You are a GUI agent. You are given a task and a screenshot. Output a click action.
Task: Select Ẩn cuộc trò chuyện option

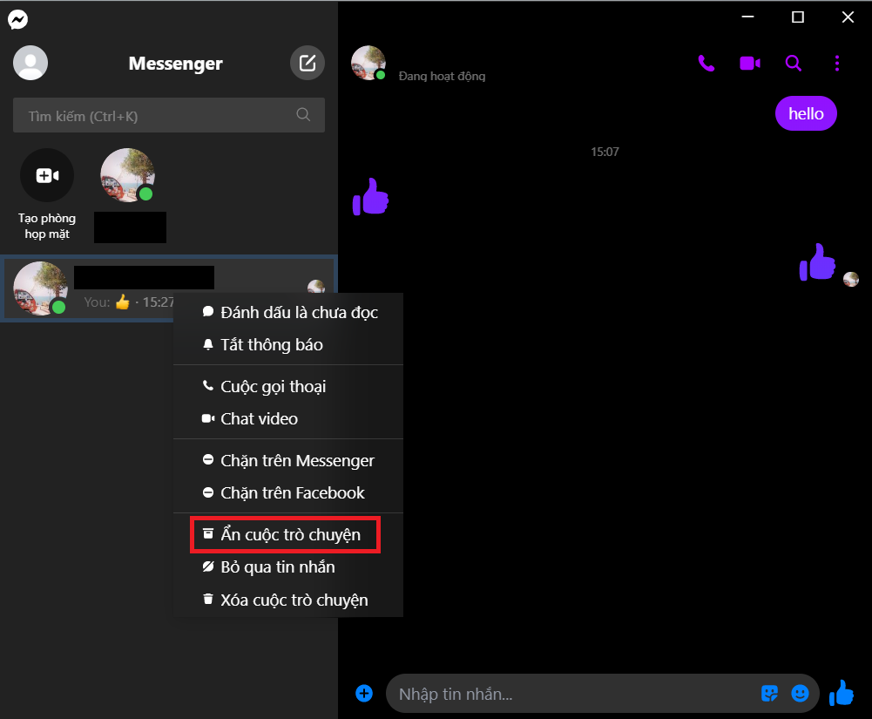288,535
